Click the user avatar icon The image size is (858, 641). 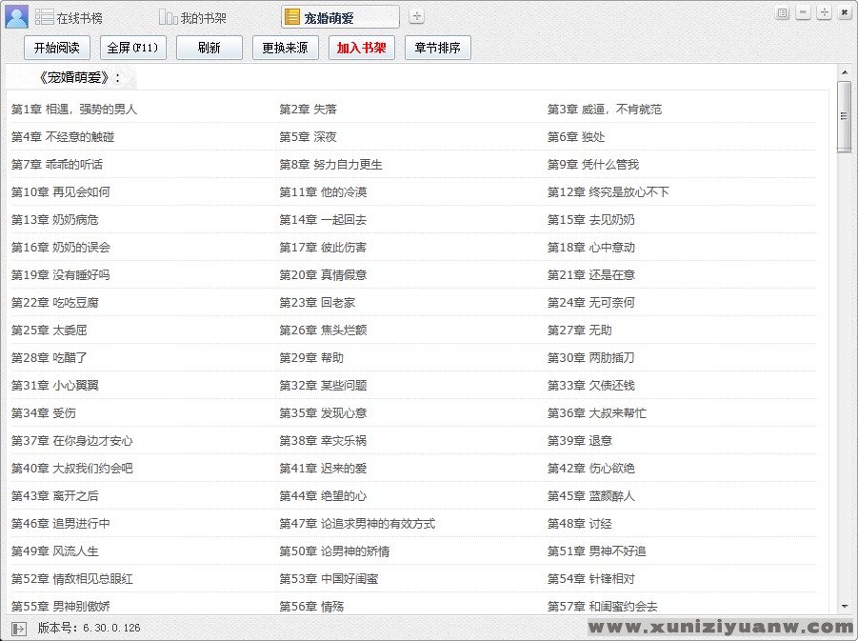[x=16, y=16]
